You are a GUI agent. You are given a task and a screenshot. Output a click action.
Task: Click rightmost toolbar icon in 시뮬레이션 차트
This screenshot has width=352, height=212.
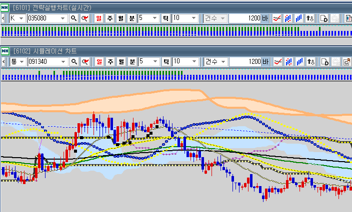click(346, 62)
